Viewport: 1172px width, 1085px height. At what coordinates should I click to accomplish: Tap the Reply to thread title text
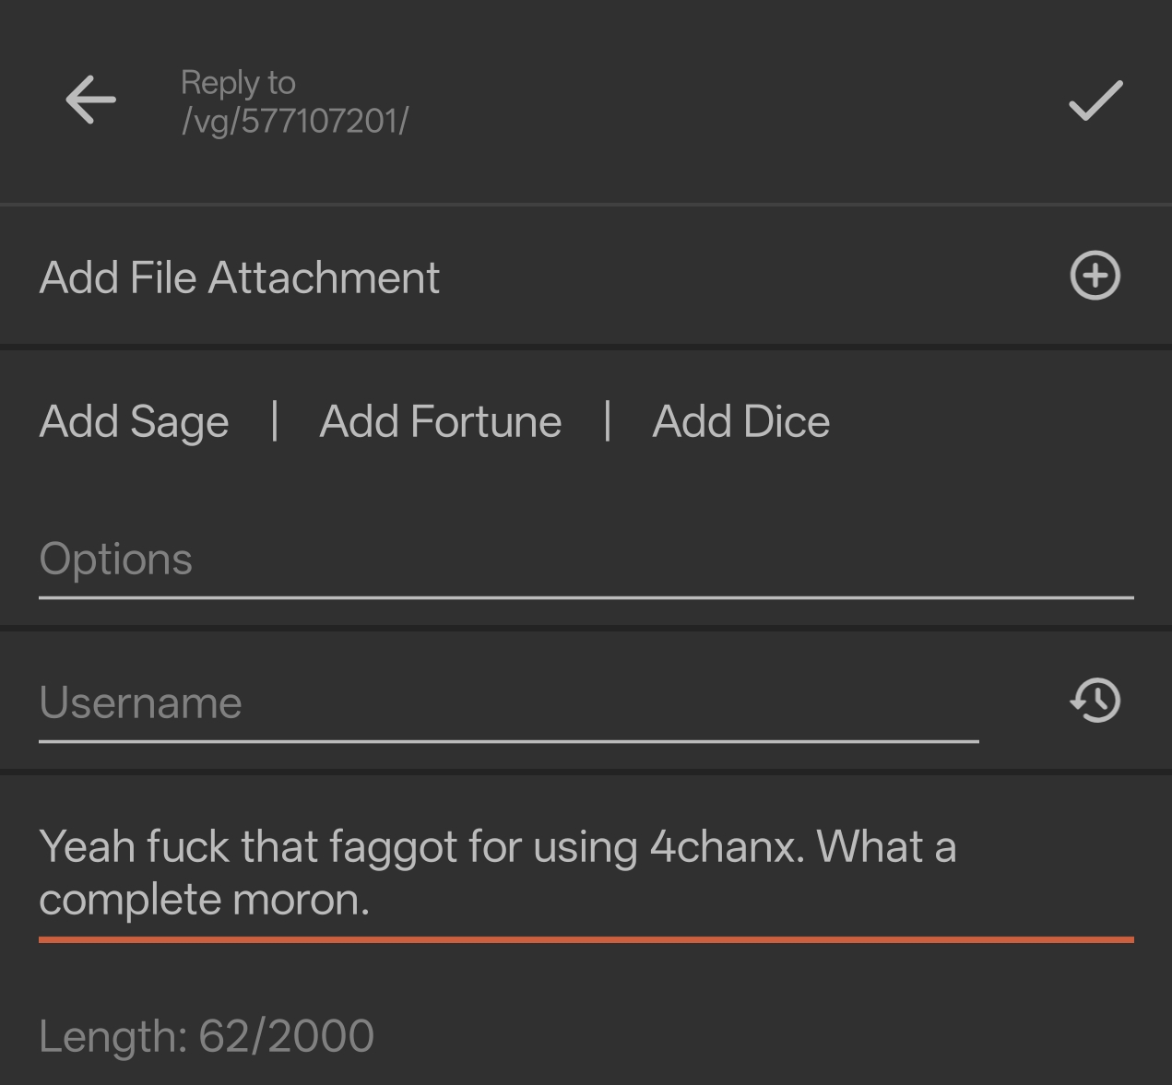(238, 83)
